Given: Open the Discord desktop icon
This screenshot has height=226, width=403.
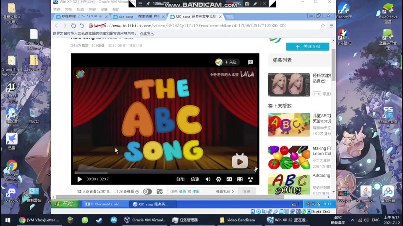Looking at the screenshot, I should click(12, 195).
